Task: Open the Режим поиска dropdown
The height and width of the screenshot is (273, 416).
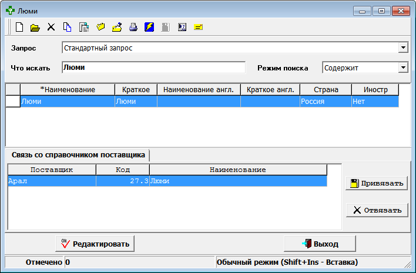Action: coord(403,68)
